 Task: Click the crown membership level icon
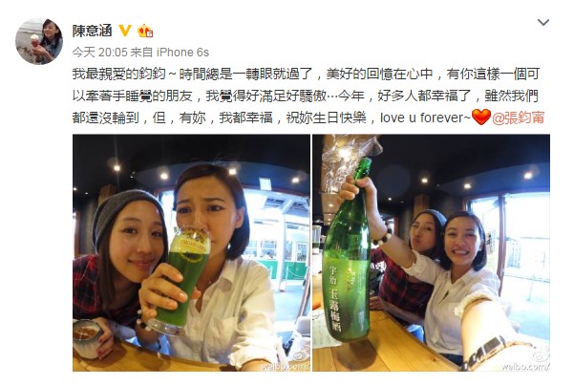[145, 32]
